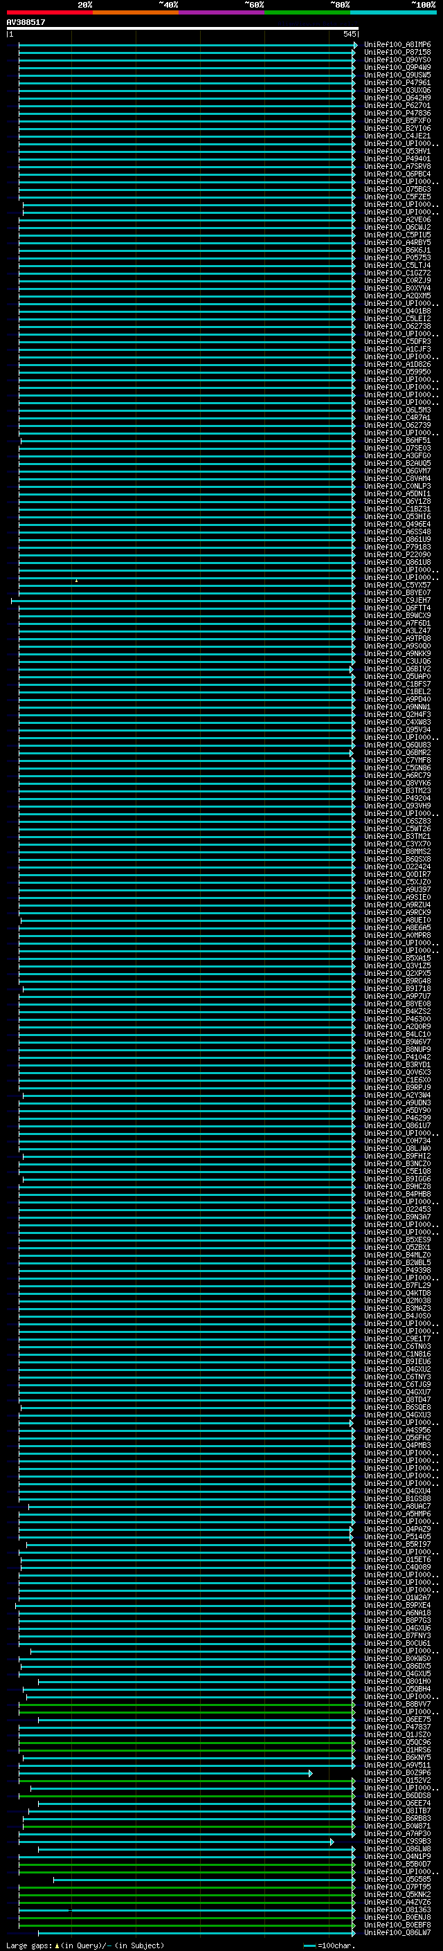Select hit UniRef100_Q53HV1
Screen dimensions: 443x1951
(x=397, y=152)
